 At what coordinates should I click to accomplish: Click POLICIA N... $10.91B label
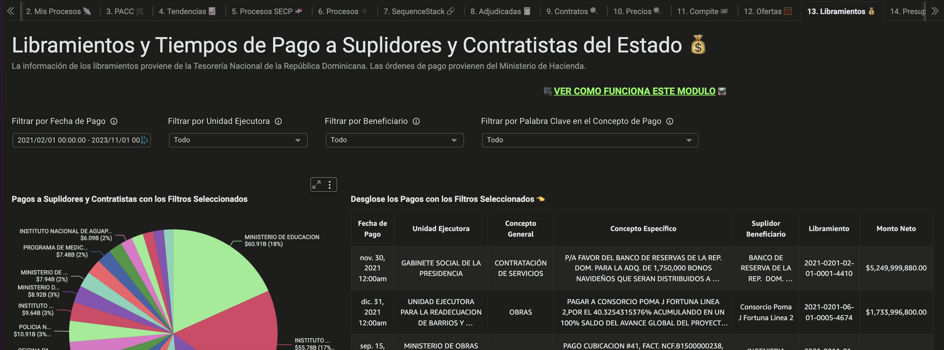[x=32, y=331]
